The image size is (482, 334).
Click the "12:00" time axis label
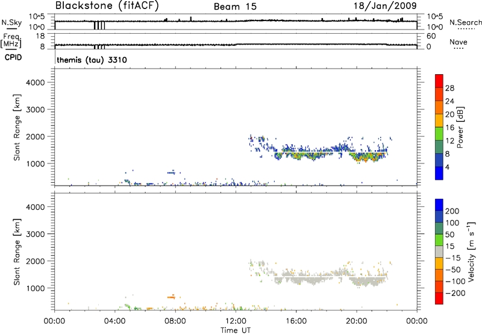pyautogui.click(x=236, y=321)
